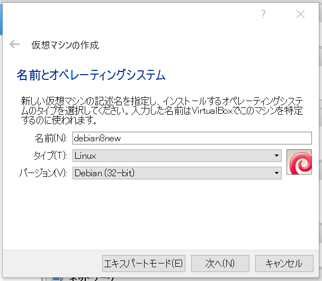Image resolution: width=322 pixels, height=281 pixels.
Task: Click the name field containing debian8new
Action: [x=192, y=138]
